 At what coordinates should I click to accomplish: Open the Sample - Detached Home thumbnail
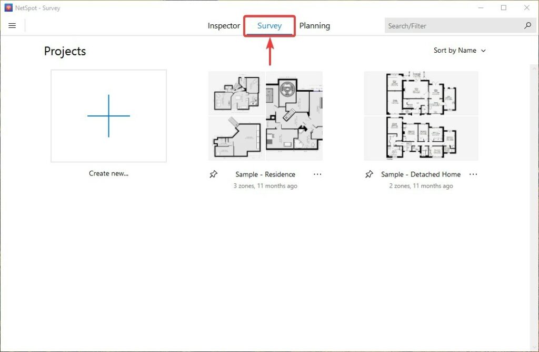pyautogui.click(x=421, y=116)
